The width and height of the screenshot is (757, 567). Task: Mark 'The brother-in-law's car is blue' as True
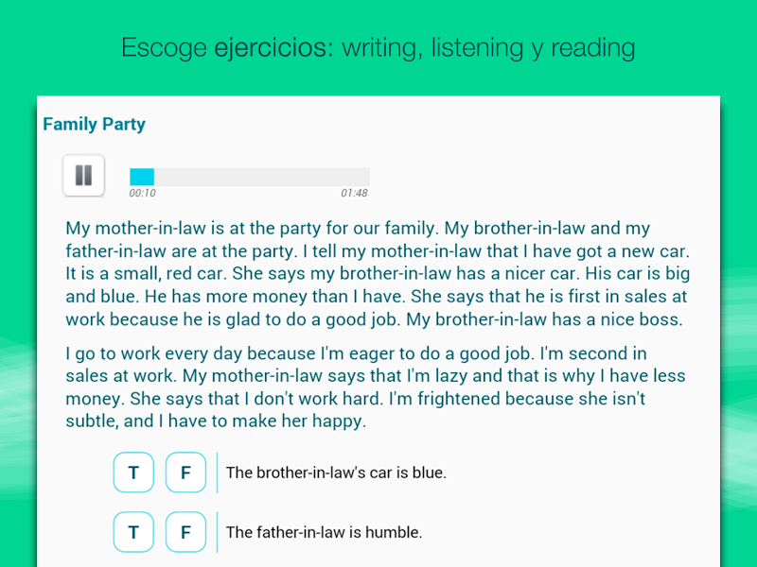click(133, 472)
